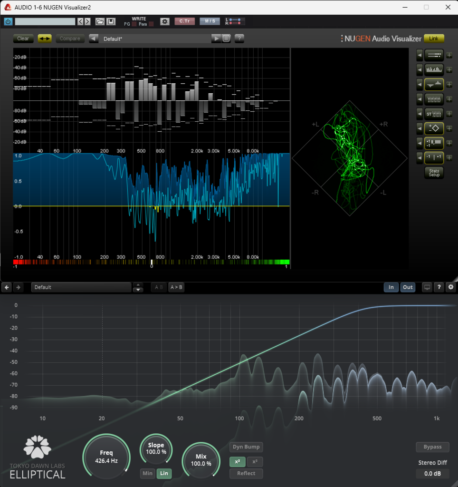Screen dimensions: 458x487
Task: Expand options arrow beside vectorscope view
Action: coord(420,128)
